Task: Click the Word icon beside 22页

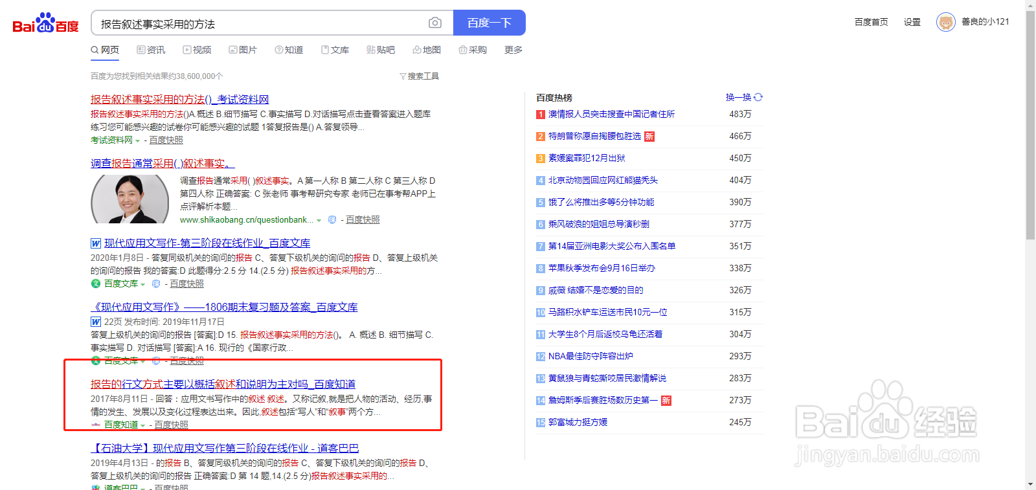Action: click(96, 322)
